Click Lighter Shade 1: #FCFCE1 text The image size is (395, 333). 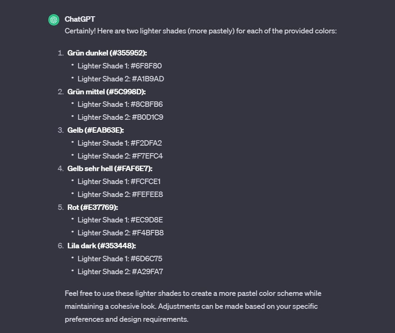119,182
